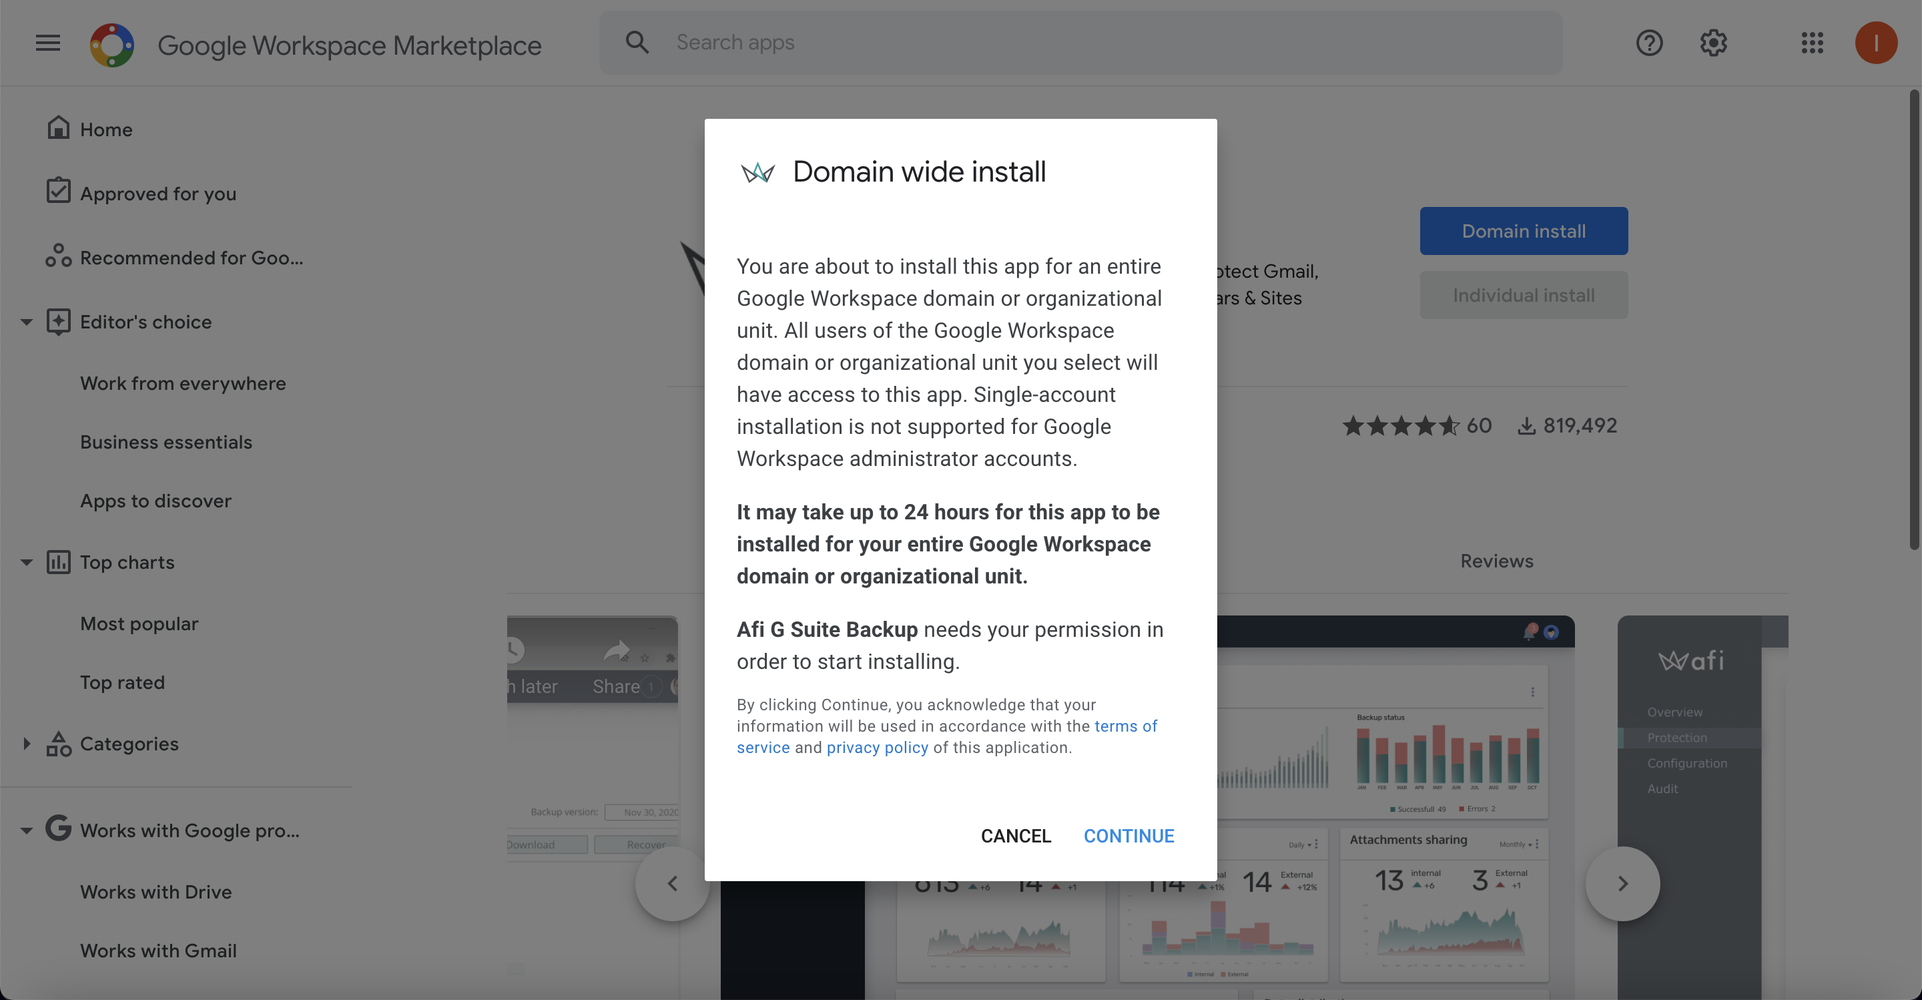This screenshot has height=1000, width=1922.
Task: Open the account avatar menu
Action: (1876, 43)
